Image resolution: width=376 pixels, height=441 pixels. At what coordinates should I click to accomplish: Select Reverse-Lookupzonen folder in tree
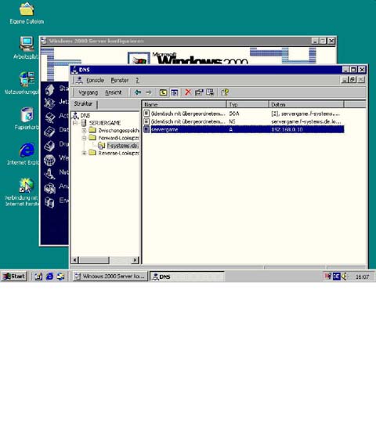[x=118, y=153]
